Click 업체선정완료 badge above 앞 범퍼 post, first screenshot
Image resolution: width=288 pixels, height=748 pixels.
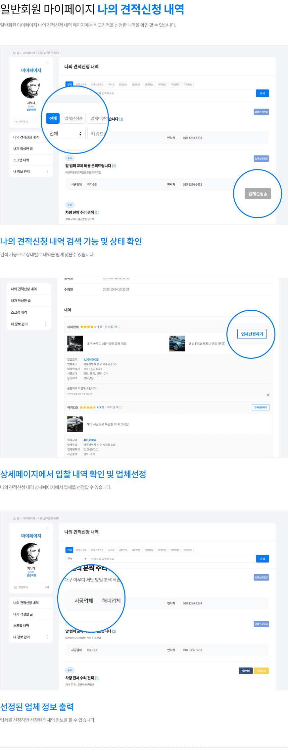(262, 159)
